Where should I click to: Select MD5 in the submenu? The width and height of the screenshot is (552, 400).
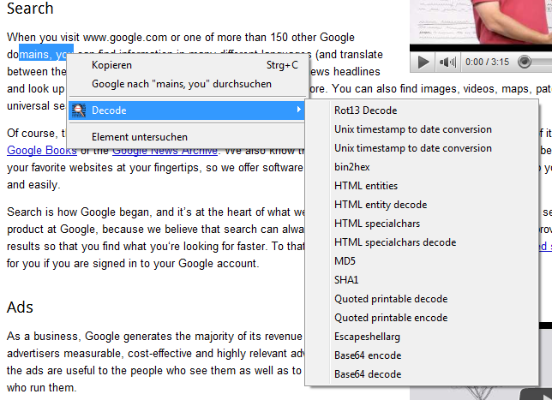422,261
